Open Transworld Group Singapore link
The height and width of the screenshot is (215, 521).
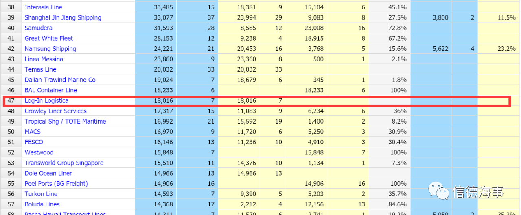coord(64,163)
